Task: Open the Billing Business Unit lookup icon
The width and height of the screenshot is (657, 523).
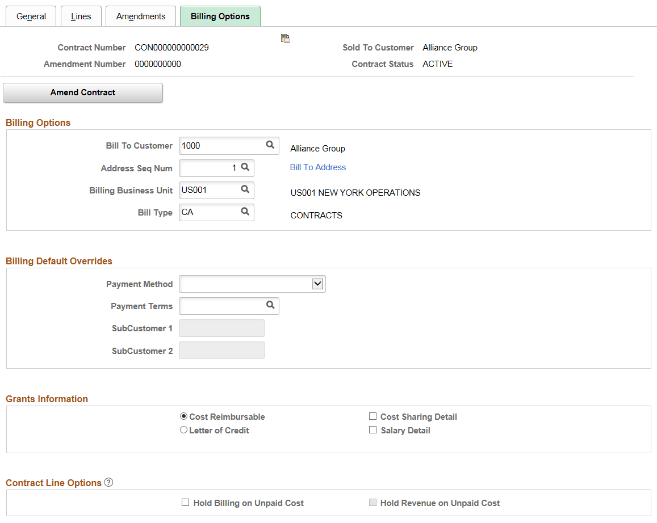Action: coord(245,190)
